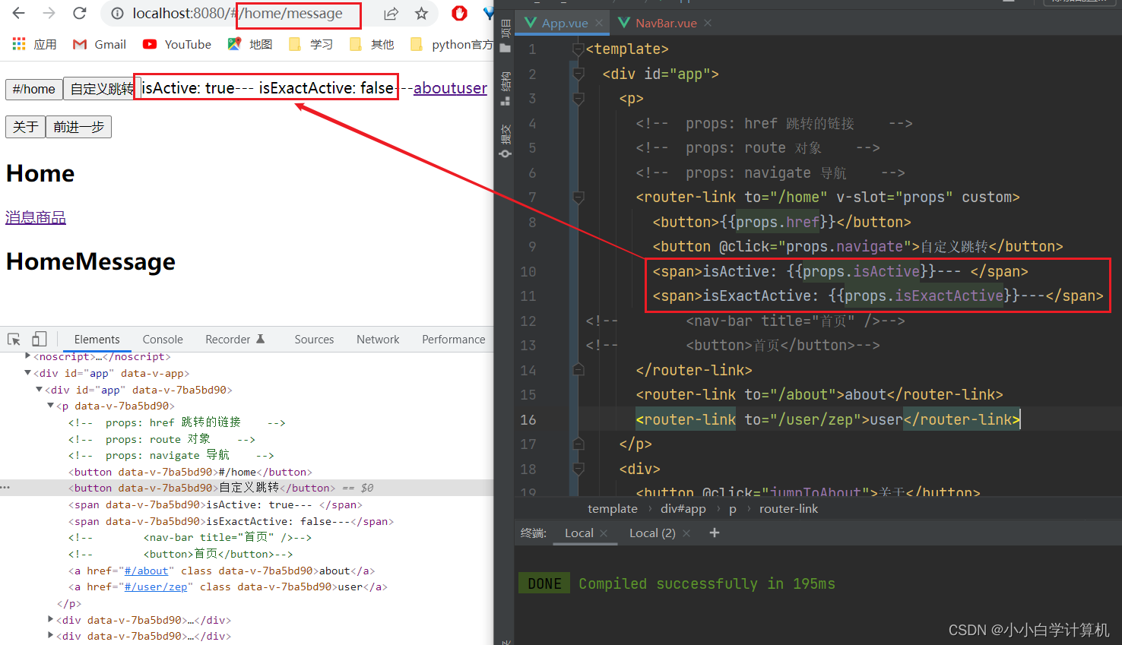Click the 消息 link
1122x645 pixels.
point(21,217)
